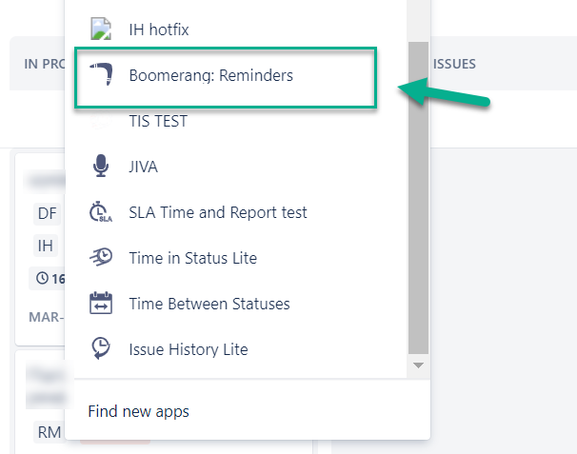Open JIVA from the apps list

pos(144,167)
